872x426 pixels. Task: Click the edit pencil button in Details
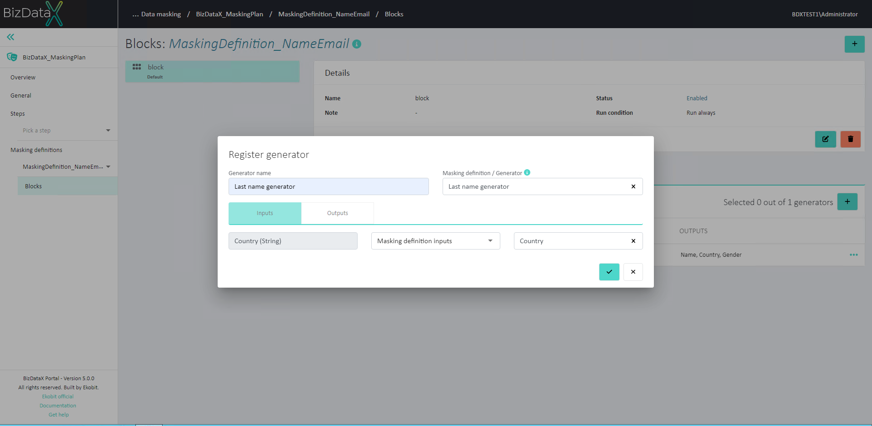(x=825, y=139)
